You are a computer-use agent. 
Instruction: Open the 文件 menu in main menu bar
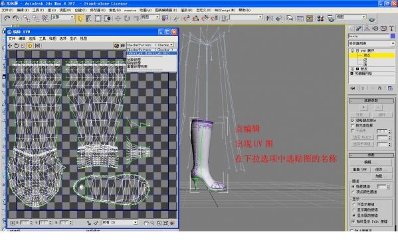click(7, 10)
